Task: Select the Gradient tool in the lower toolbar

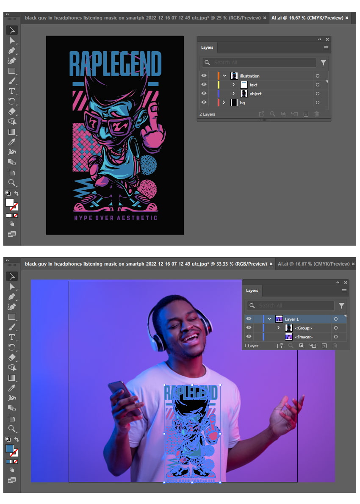Action: (12, 378)
